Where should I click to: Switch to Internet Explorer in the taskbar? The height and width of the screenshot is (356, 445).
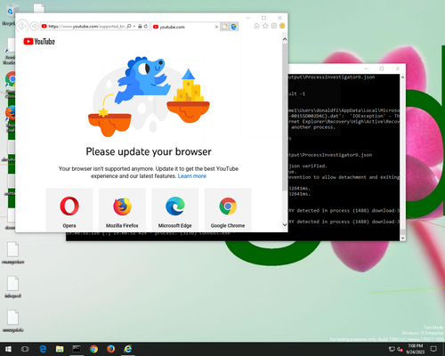pos(128,349)
